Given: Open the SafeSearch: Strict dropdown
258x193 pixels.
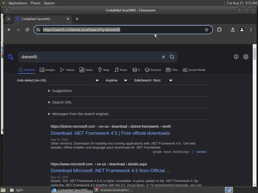Looking at the screenshot, I should [x=153, y=80].
